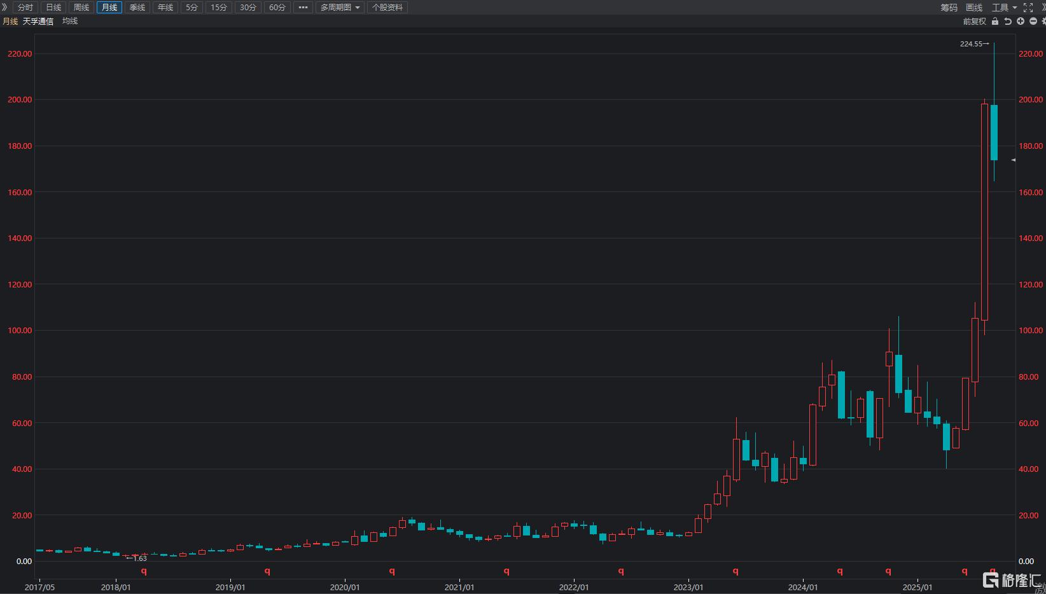Toggle the 筹码 chip distribution panel
The height and width of the screenshot is (594, 1046).
(949, 8)
